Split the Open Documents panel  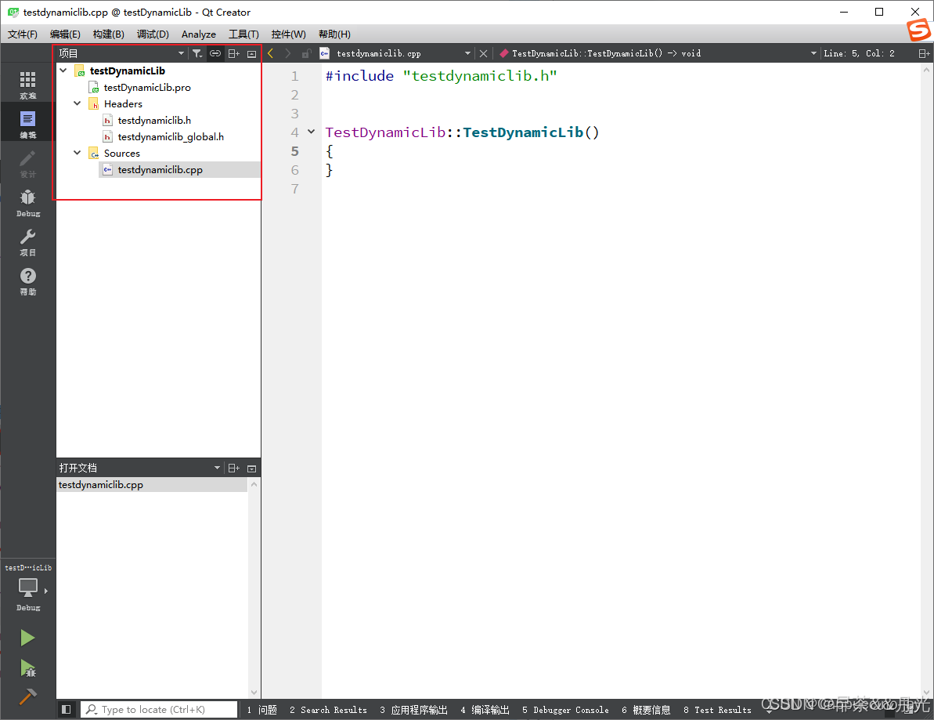tap(234, 469)
